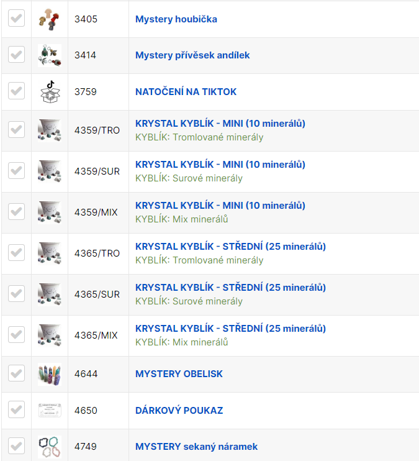Click the TikTok box icon for item 3759
The width and height of the screenshot is (419, 461).
coord(49,92)
